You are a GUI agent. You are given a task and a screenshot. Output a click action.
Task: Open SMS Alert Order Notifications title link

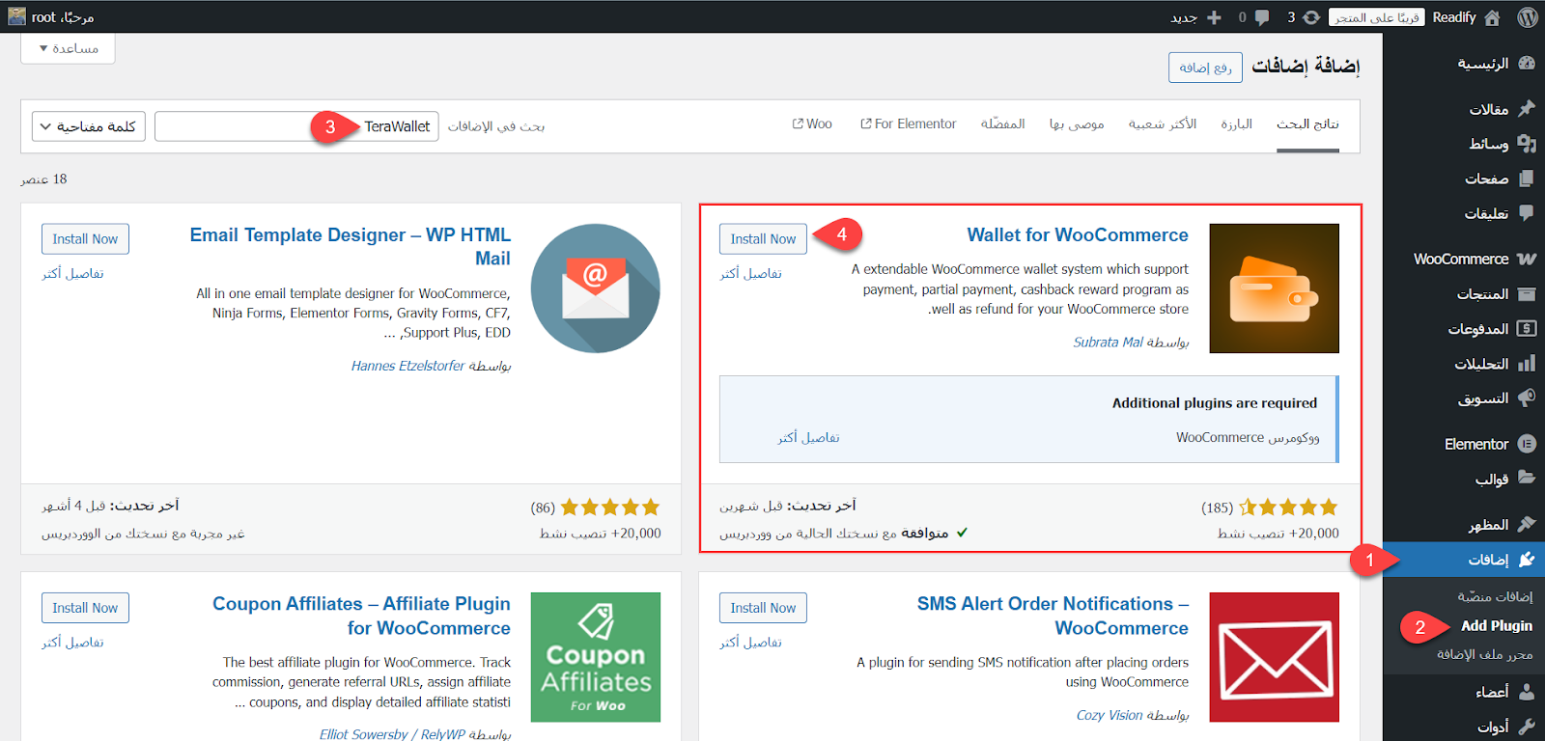(x=1053, y=616)
